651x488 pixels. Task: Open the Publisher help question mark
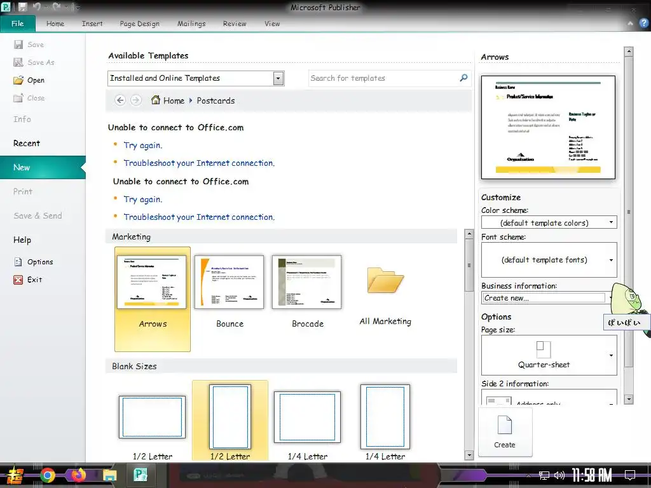(644, 24)
